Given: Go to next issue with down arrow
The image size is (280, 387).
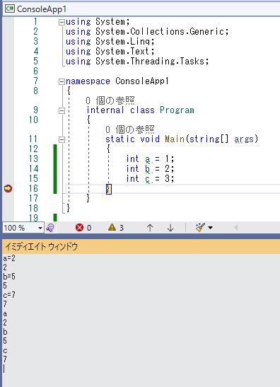Looking at the screenshot, I should click(170, 228).
